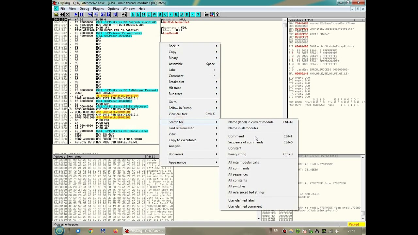Expand the Hit trace submenu arrow
The image size is (418, 235).
[216, 88]
